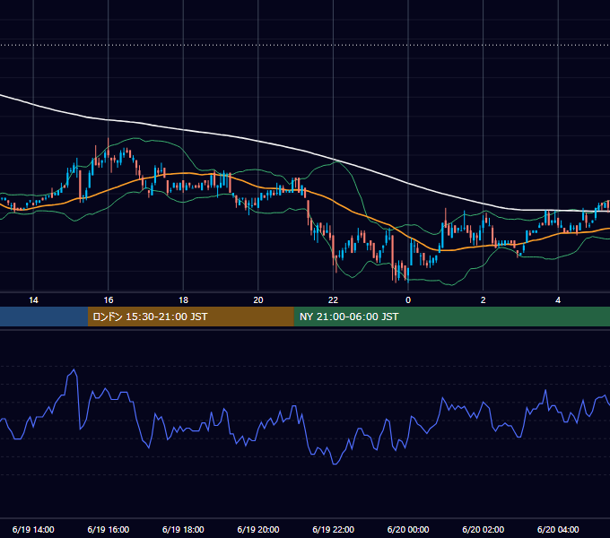This screenshot has width=610, height=538.
Task: Click the upper time axis label 14
Action: pyautogui.click(x=33, y=300)
